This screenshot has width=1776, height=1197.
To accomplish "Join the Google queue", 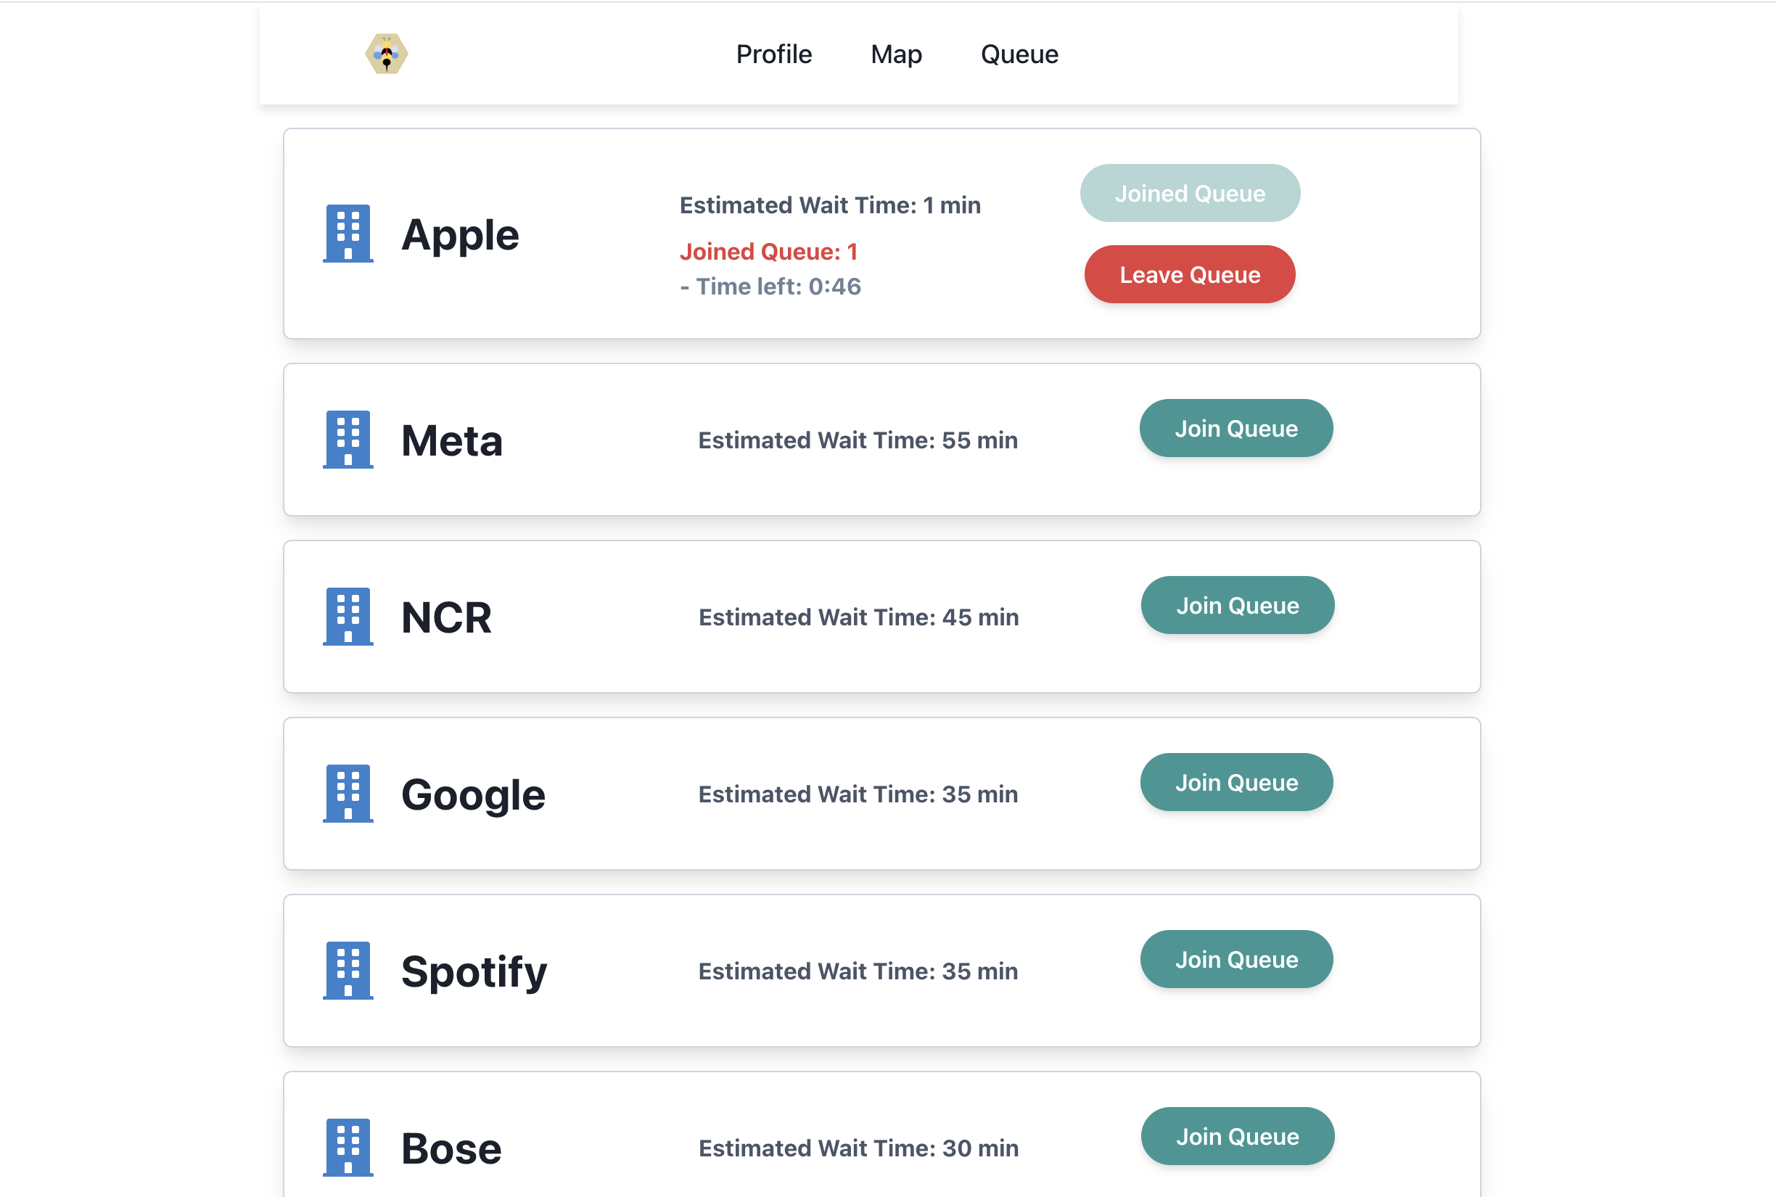I will (x=1236, y=783).
